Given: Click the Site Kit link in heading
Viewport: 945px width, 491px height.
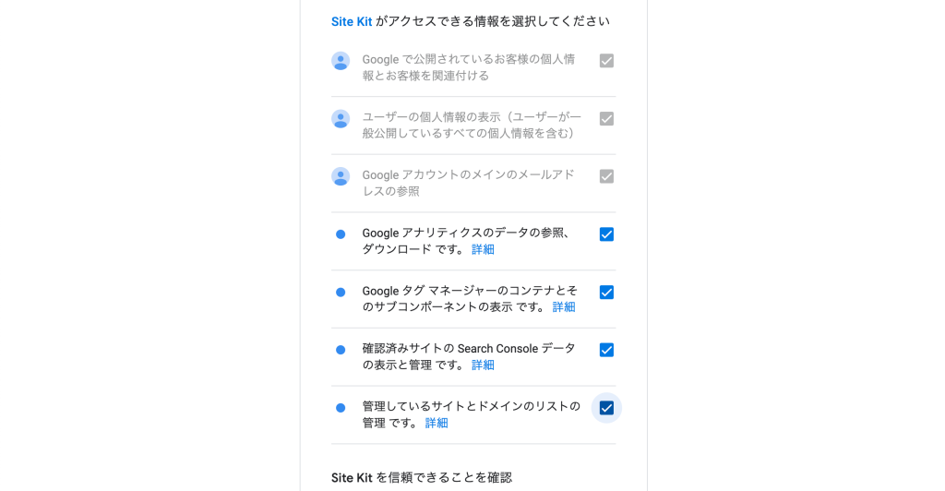Looking at the screenshot, I should point(352,21).
